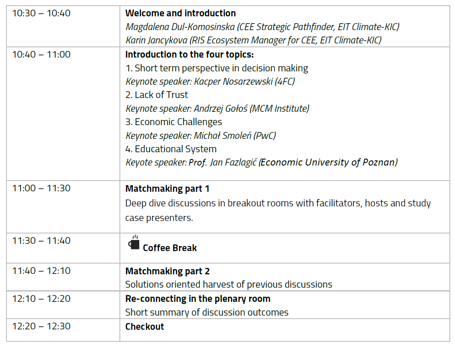Click Introduction to the four topics heading

click(x=189, y=55)
